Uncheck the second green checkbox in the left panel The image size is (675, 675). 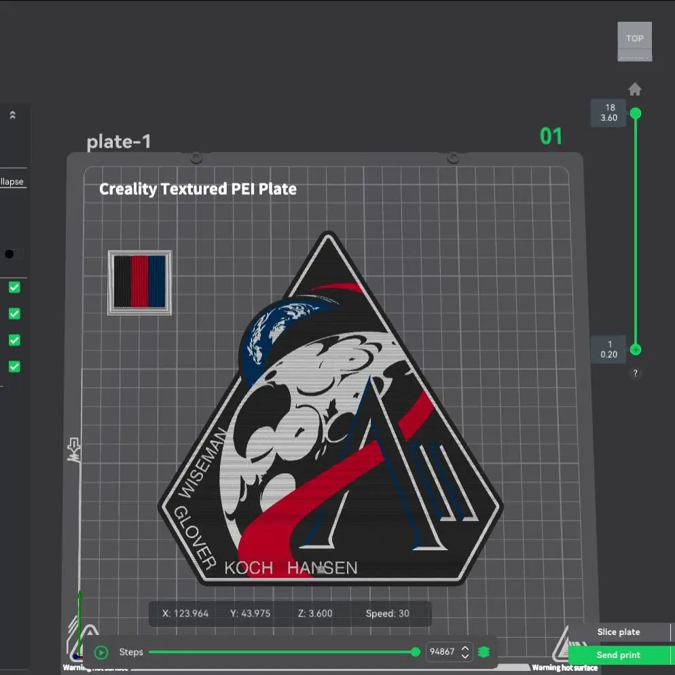14,314
